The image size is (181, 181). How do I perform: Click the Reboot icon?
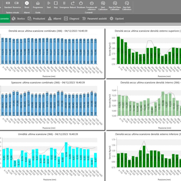73,3
